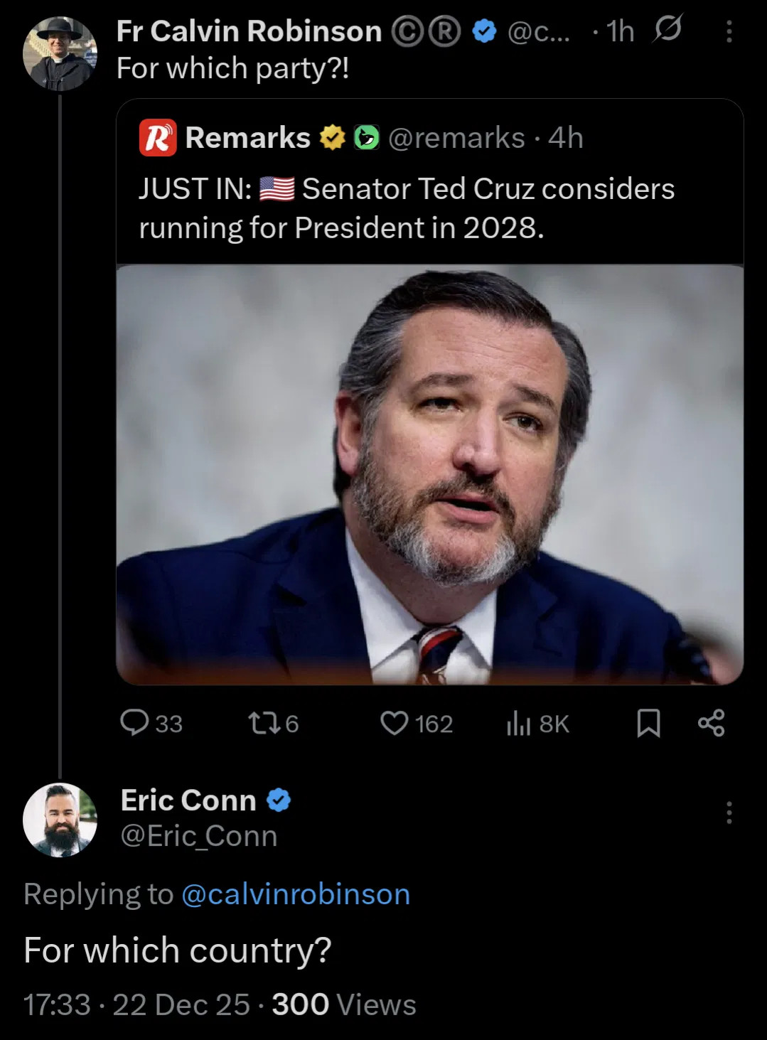Viewport: 767px width, 1040px height.
Task: Open more options for Calvin Robinson's post
Action: [729, 32]
